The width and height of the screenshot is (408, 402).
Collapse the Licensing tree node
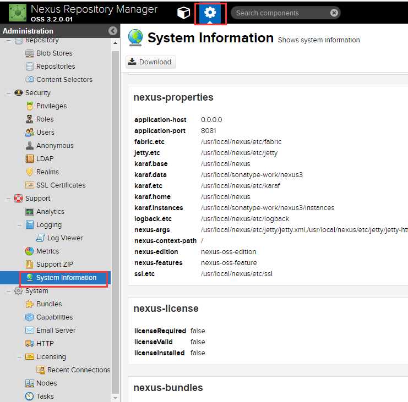coord(19,357)
